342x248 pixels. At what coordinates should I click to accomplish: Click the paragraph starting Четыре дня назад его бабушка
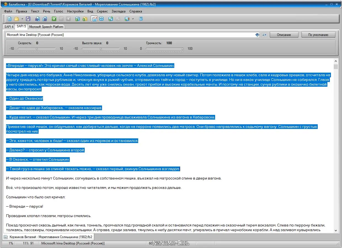(168, 82)
